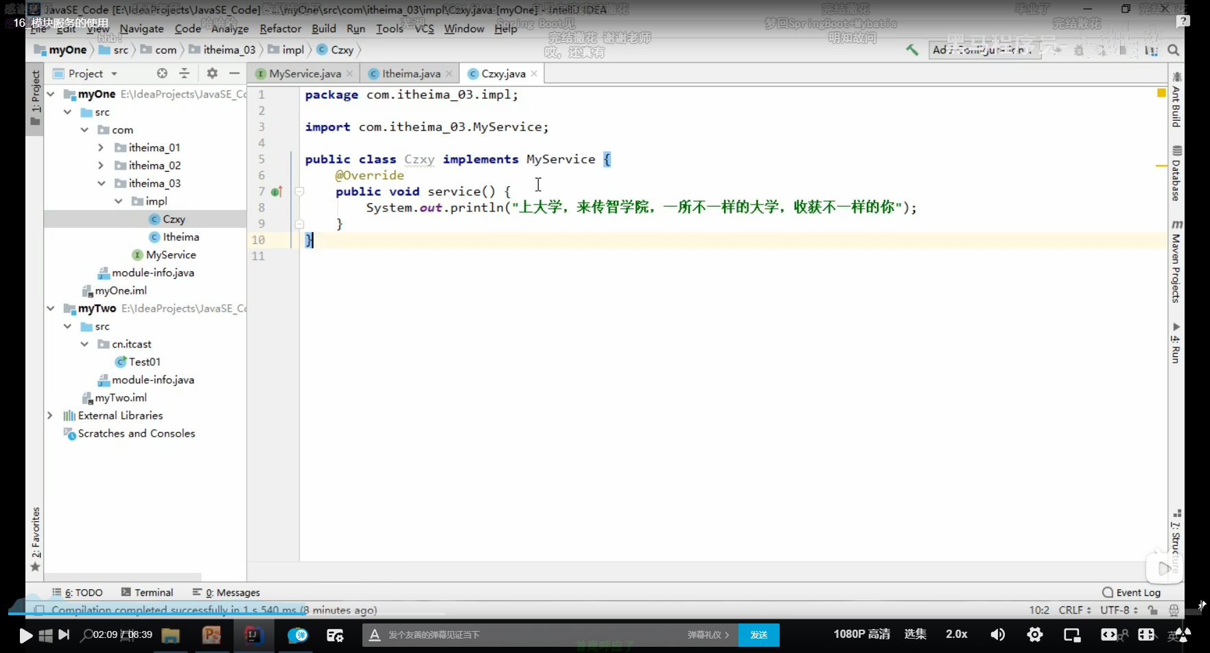Open the Database side panel
The image size is (1210, 653).
(x=1176, y=173)
